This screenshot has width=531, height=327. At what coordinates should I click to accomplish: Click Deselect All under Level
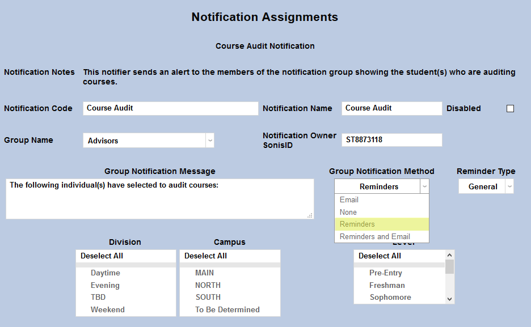click(380, 256)
